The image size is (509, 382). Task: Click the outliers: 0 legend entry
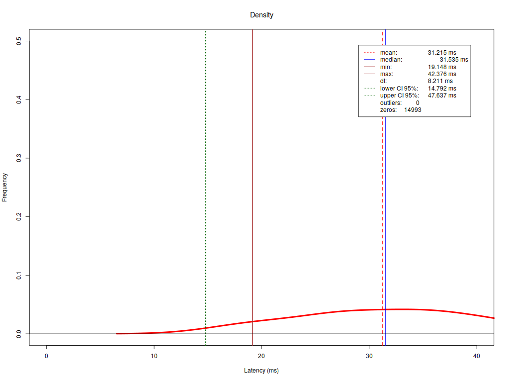(x=400, y=102)
